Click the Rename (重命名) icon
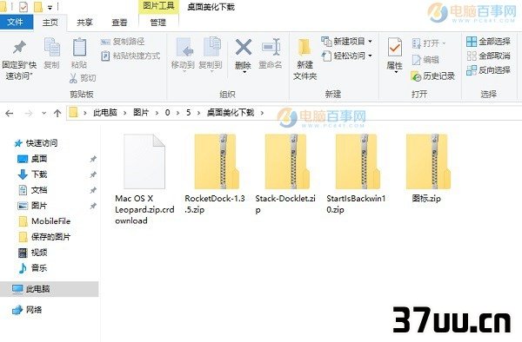Image resolution: width=522 pixels, height=342 pixels. (271, 47)
